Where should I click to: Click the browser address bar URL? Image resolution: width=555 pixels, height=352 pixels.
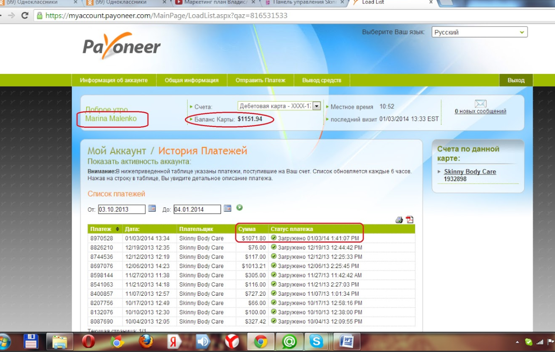[x=166, y=16]
